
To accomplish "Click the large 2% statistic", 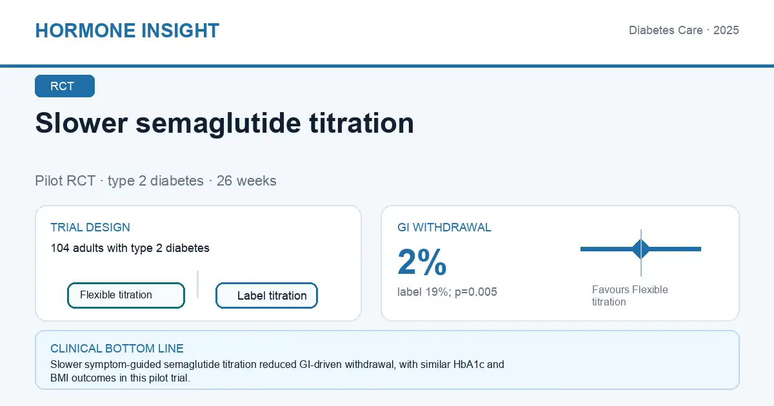I will pyautogui.click(x=422, y=262).
